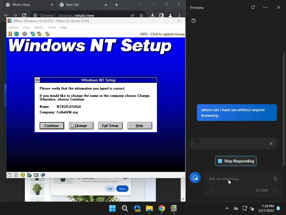Open the clock showing 7:18 PM
The image size is (286, 215).
[x=266, y=208]
